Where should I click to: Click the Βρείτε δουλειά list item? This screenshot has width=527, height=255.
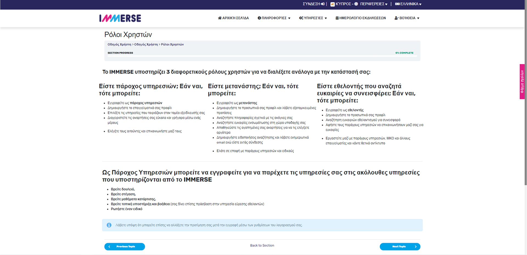[123, 189]
